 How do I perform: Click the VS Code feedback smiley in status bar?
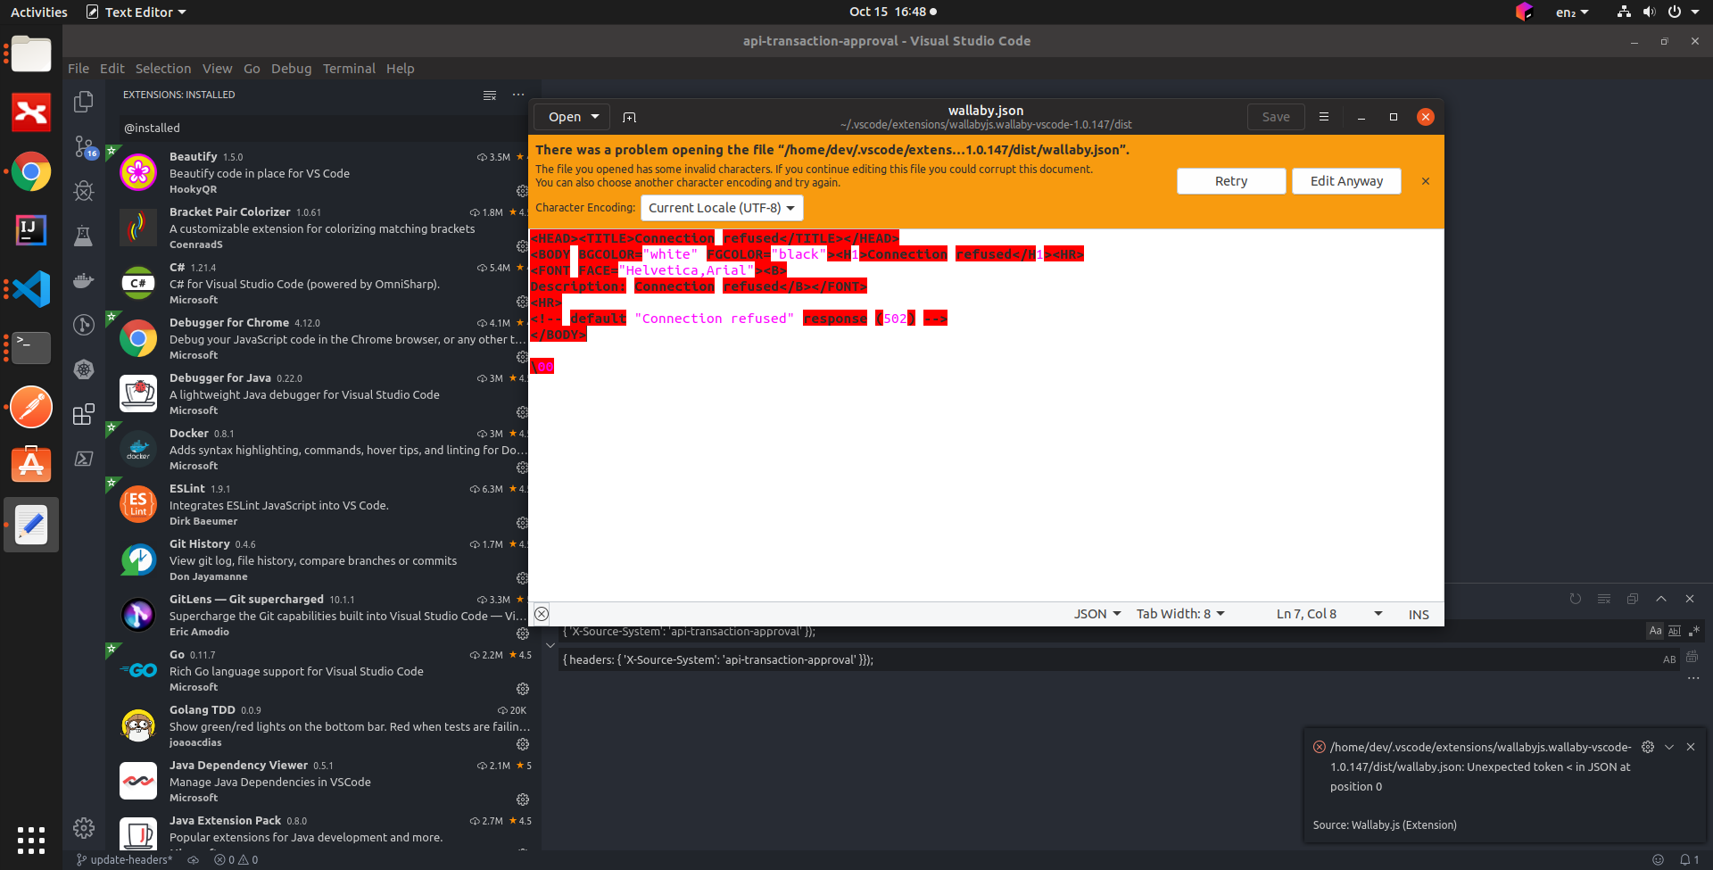(1658, 860)
